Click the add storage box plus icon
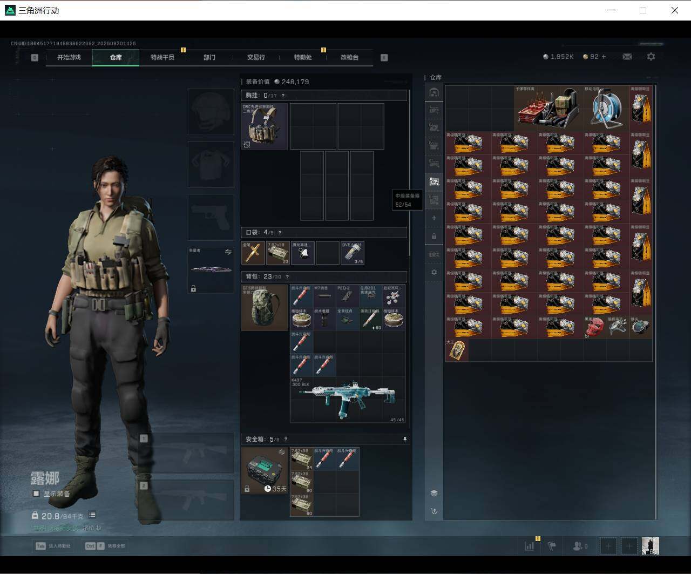Image resolution: width=691 pixels, height=574 pixels. pyautogui.click(x=434, y=218)
